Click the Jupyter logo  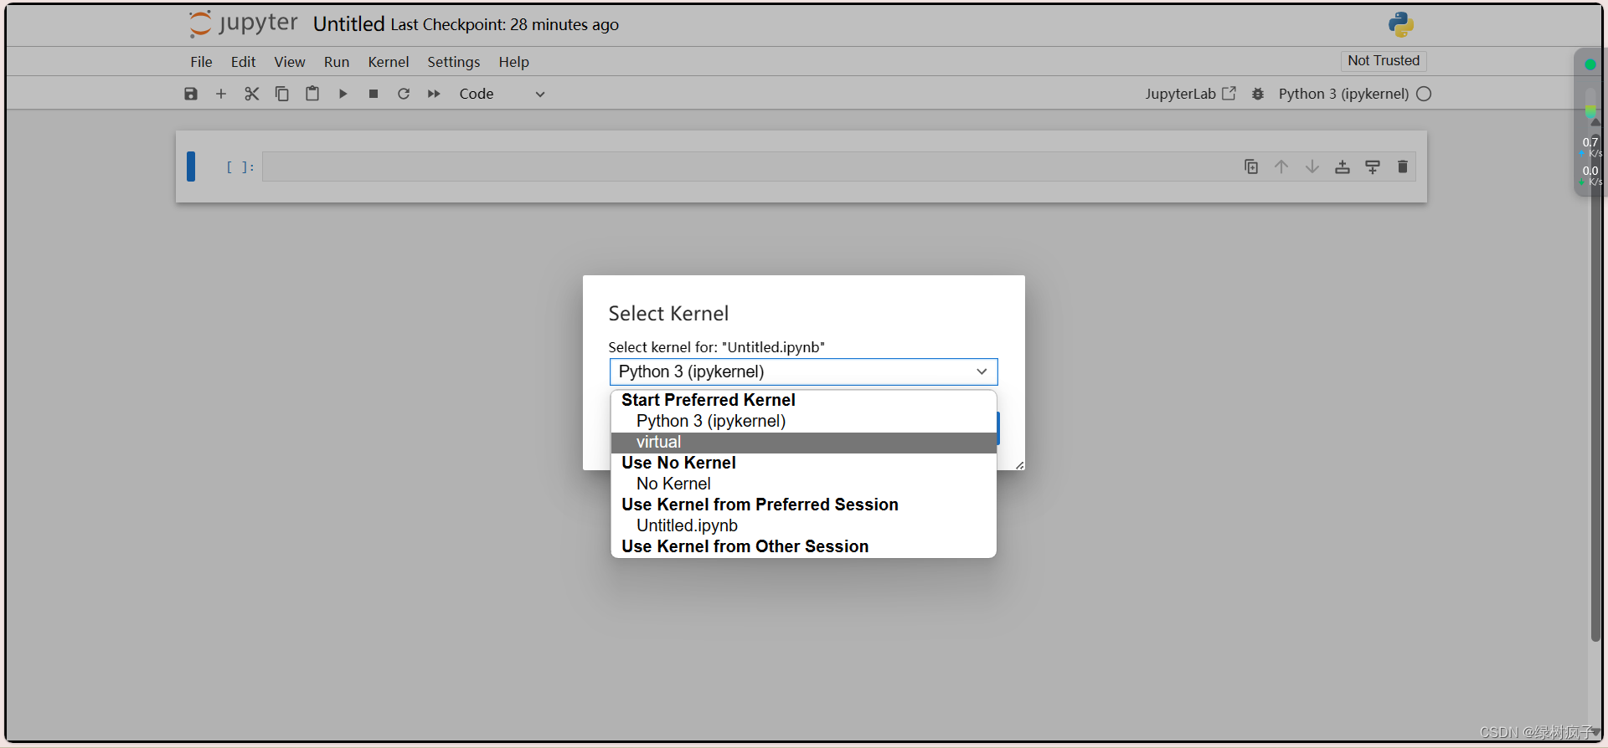pos(243,23)
